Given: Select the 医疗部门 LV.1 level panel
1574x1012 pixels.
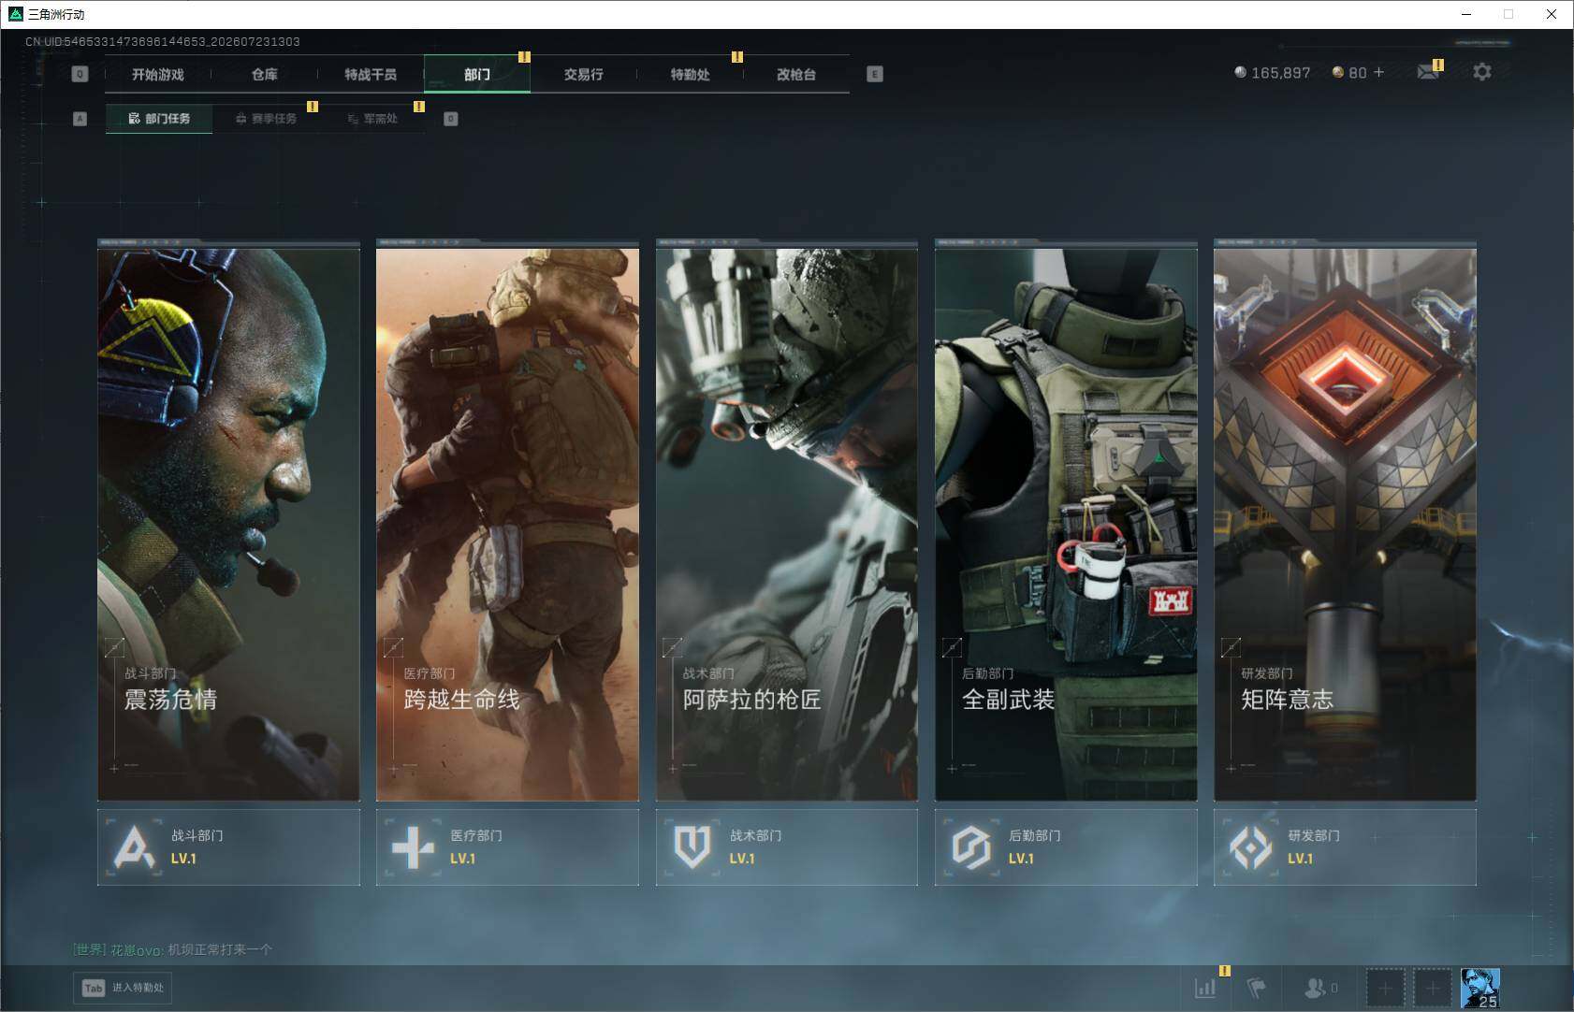Looking at the screenshot, I should click(x=507, y=847).
